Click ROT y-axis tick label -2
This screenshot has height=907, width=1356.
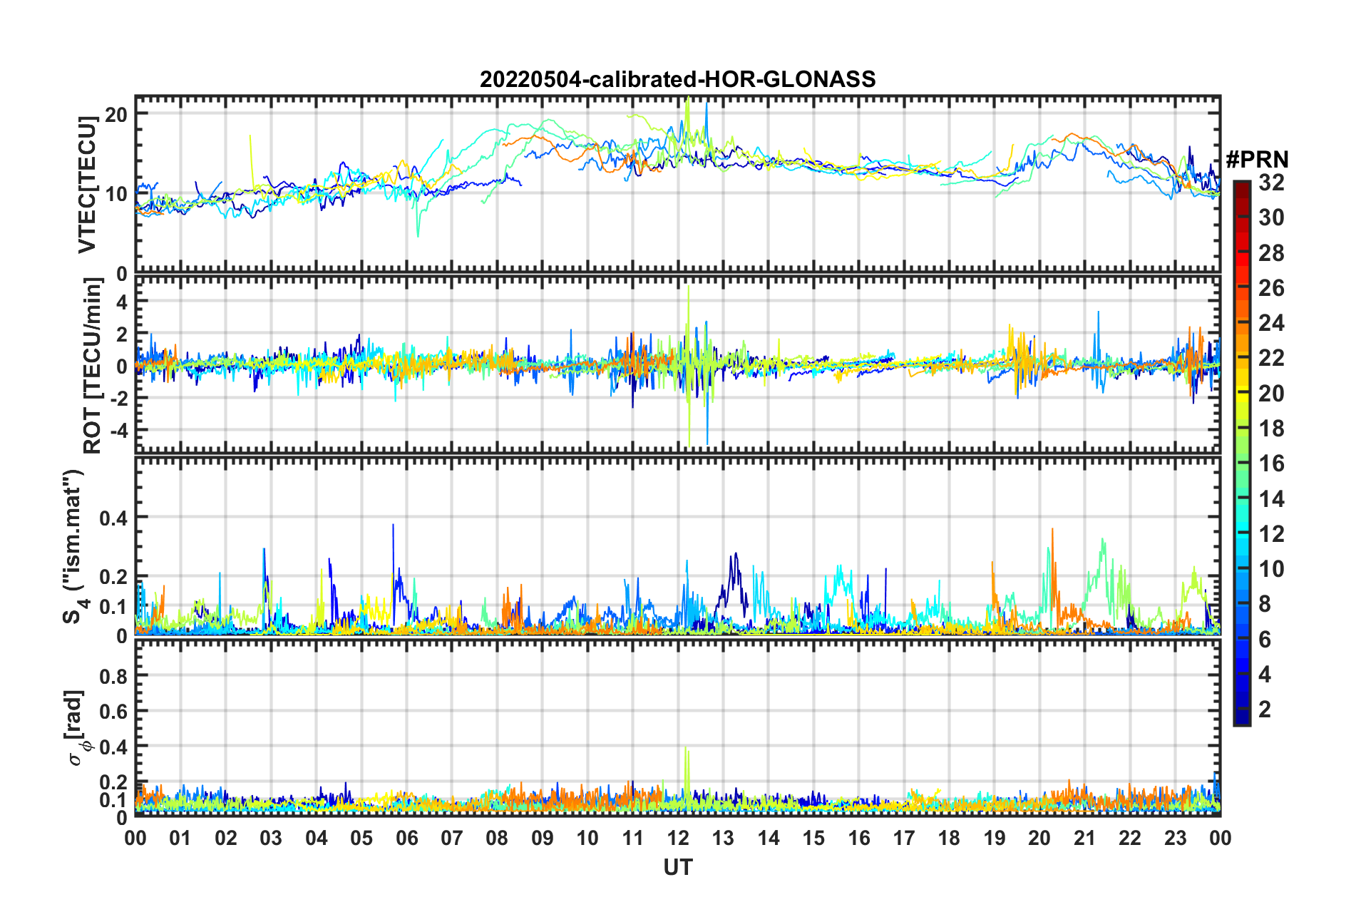click(118, 398)
